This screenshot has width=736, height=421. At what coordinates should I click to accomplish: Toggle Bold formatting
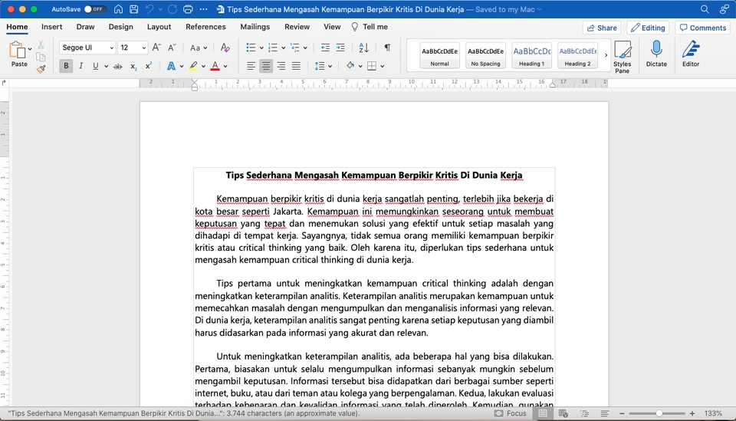point(67,66)
